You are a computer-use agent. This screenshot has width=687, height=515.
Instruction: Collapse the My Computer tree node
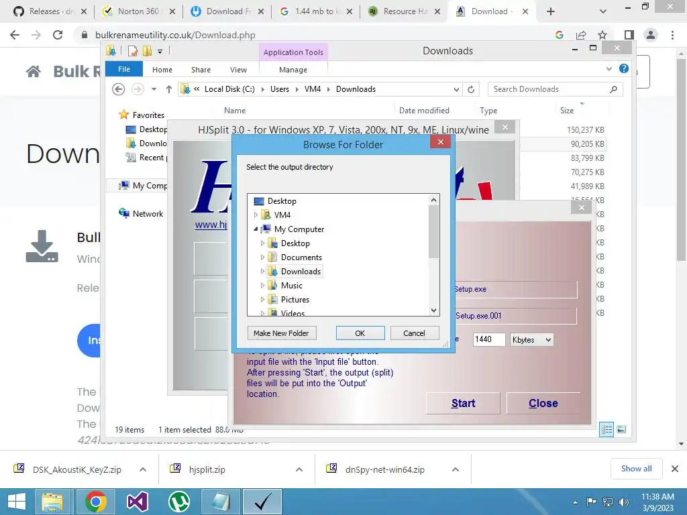click(256, 229)
